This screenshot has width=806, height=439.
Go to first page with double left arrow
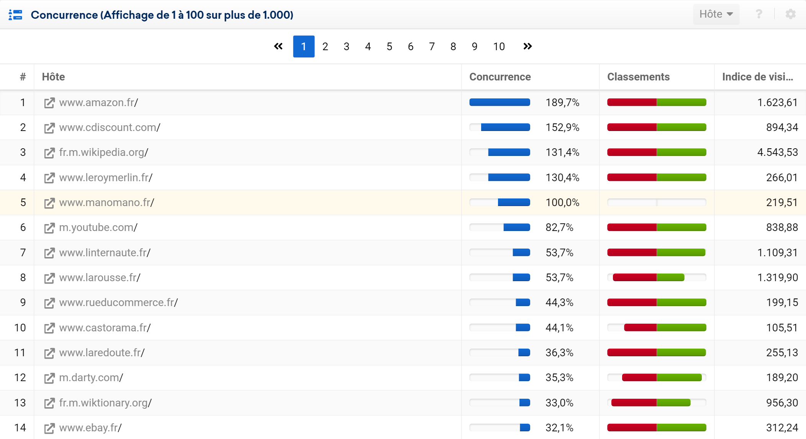278,46
